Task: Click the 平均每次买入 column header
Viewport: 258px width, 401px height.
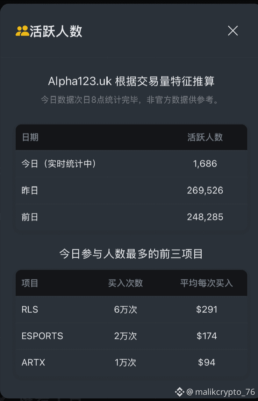Action: click(207, 283)
